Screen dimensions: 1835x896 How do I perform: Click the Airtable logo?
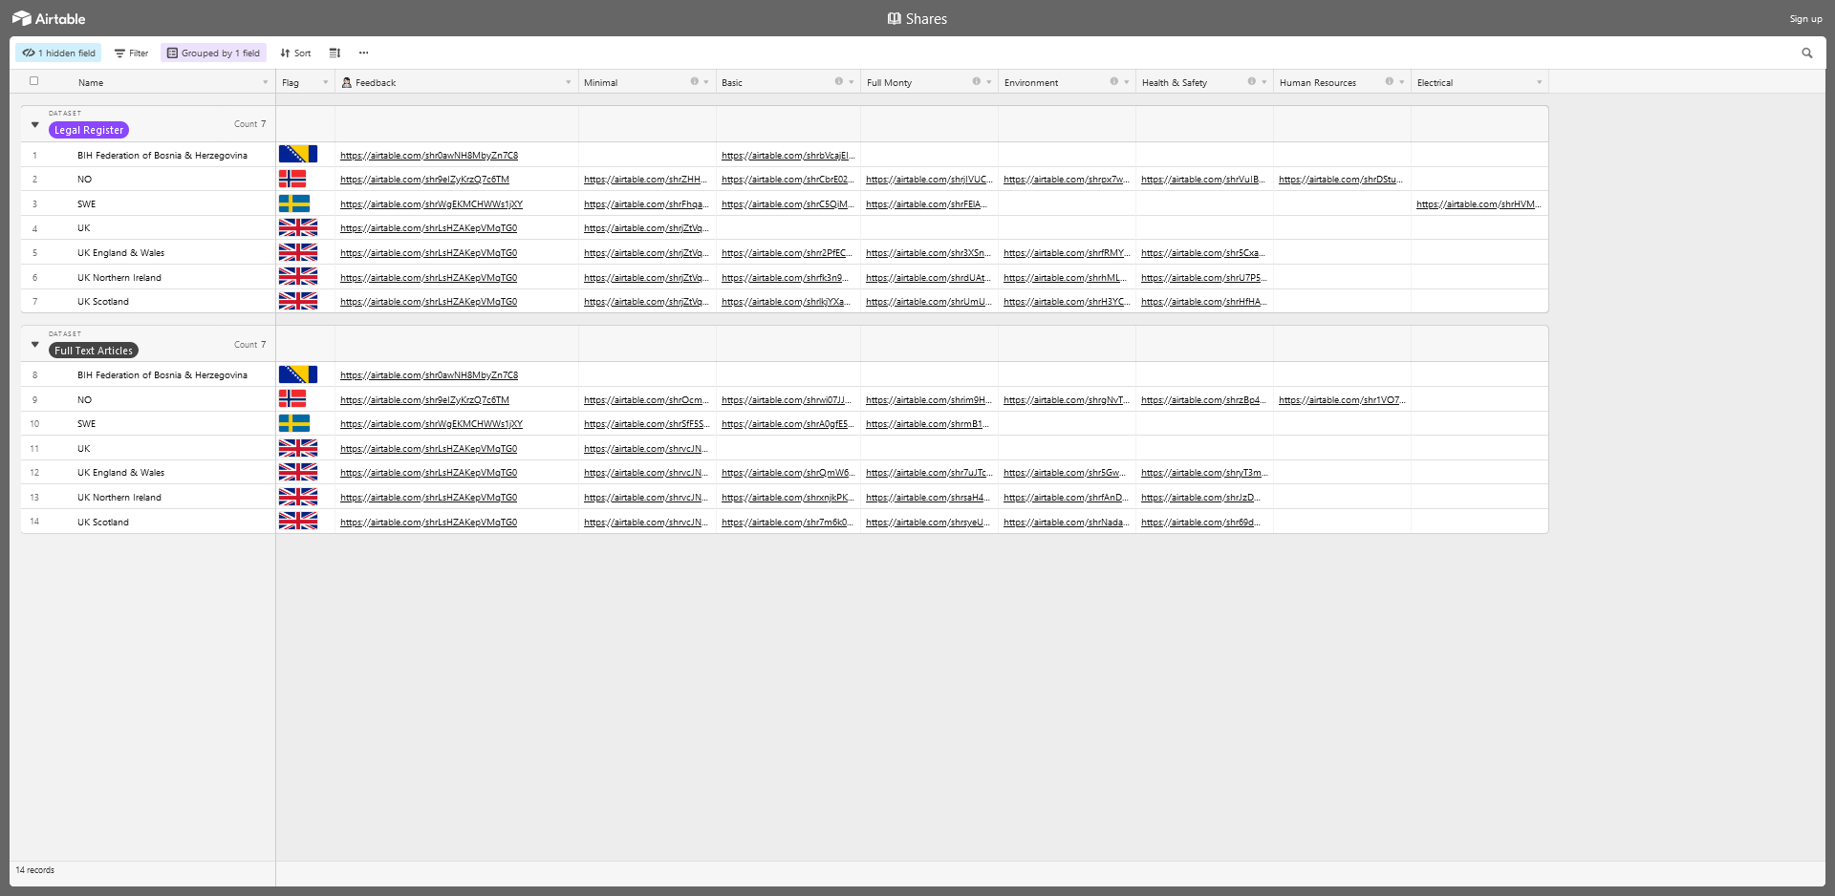coord(49,18)
